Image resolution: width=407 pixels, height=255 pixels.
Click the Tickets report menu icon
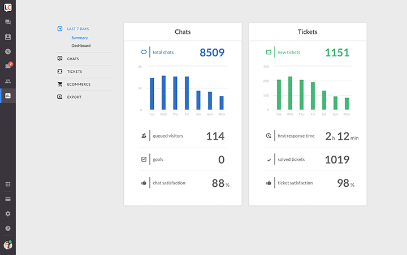[60, 71]
